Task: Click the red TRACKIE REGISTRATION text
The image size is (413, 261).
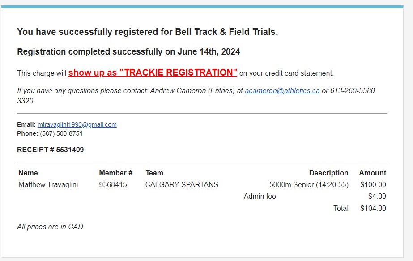Action: [x=153, y=73]
